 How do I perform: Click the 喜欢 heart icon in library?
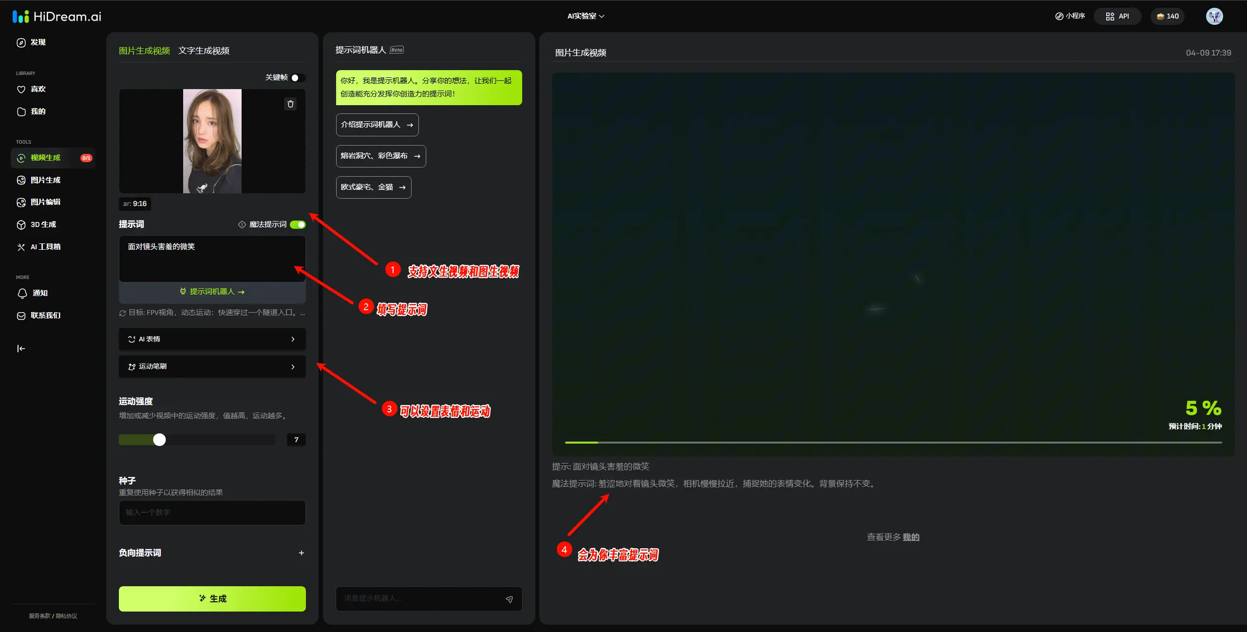coord(21,89)
